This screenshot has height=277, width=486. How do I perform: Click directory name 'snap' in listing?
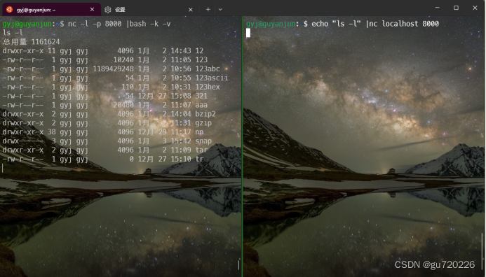[x=203, y=141]
